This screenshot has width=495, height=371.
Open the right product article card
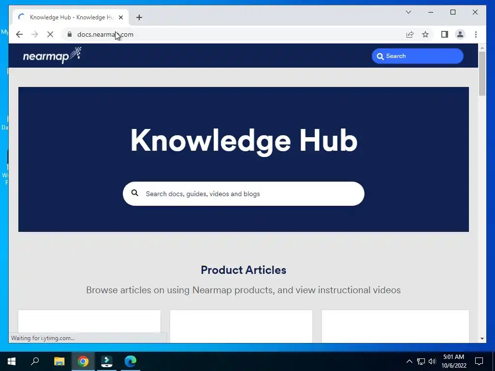[395, 326]
